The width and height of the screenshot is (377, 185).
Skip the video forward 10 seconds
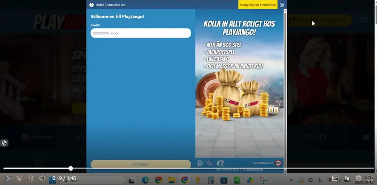point(31,178)
